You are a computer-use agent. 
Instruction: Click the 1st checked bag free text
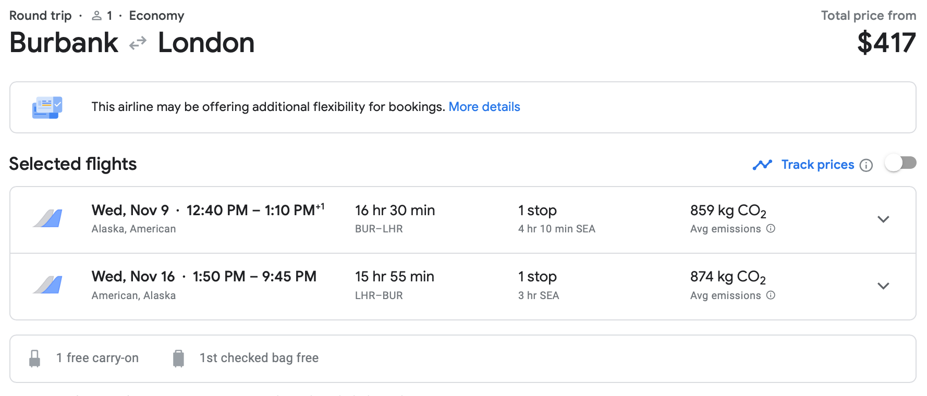coord(259,358)
